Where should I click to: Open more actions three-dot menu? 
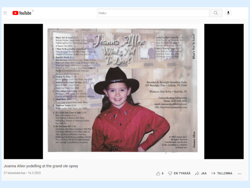click(240, 174)
